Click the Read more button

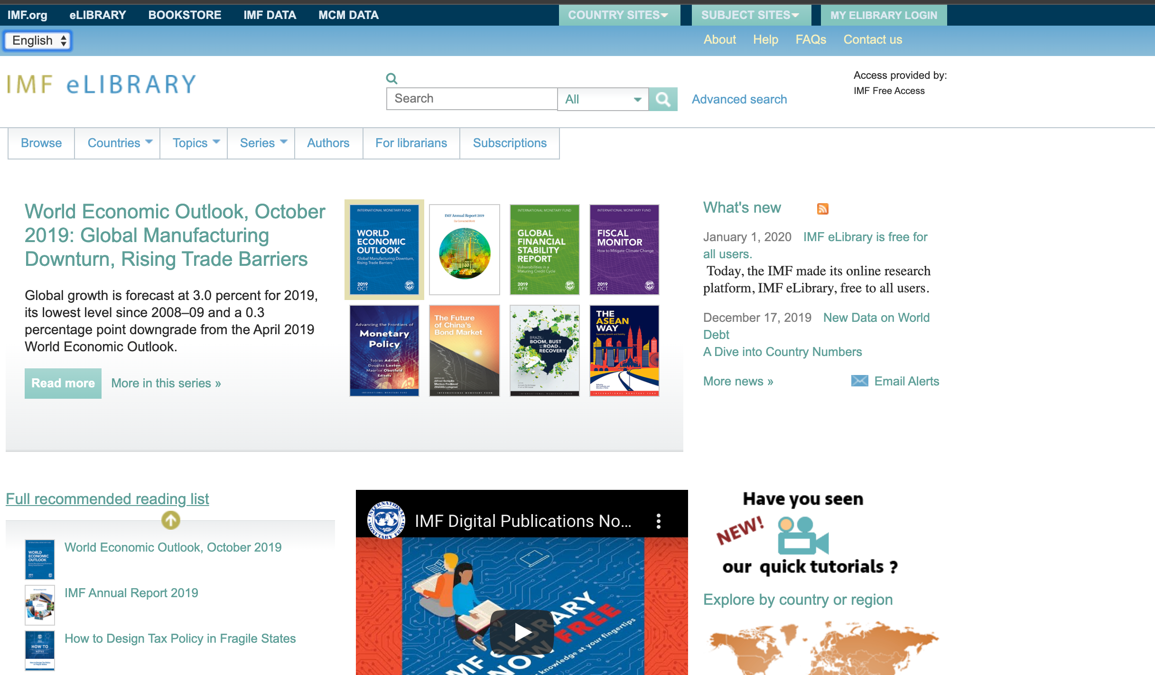(63, 383)
